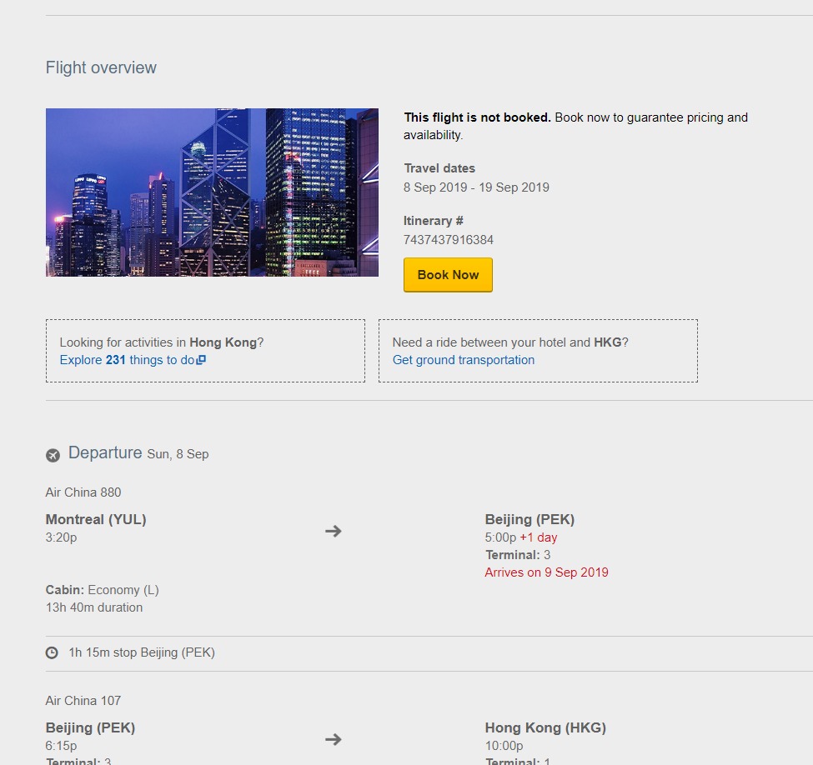Click the Hong Kong skyline photo
Screen dimensions: 813x765
(212, 192)
